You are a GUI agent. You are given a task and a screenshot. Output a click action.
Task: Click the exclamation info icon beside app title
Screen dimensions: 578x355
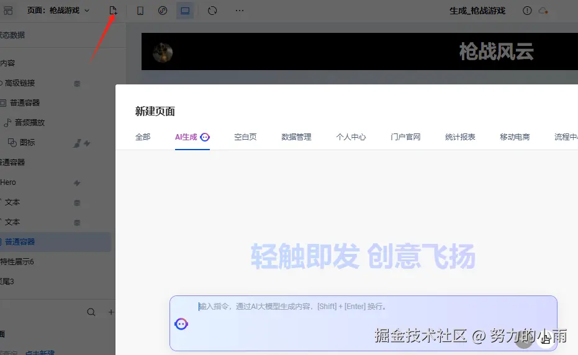pyautogui.click(x=527, y=11)
